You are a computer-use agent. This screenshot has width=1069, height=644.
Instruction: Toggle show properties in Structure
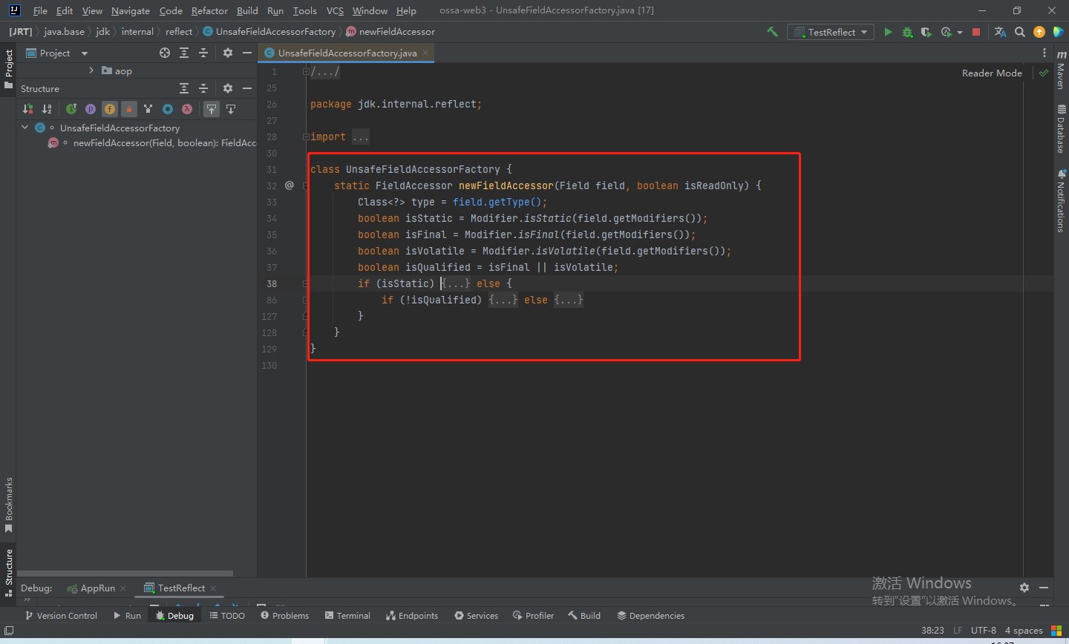91,109
